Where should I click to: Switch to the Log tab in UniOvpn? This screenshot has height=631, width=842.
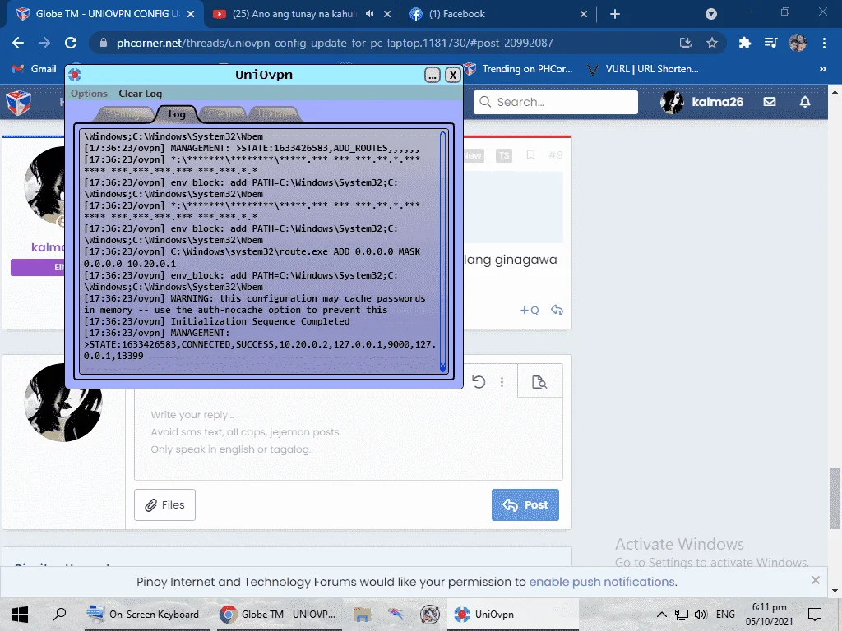click(x=177, y=113)
